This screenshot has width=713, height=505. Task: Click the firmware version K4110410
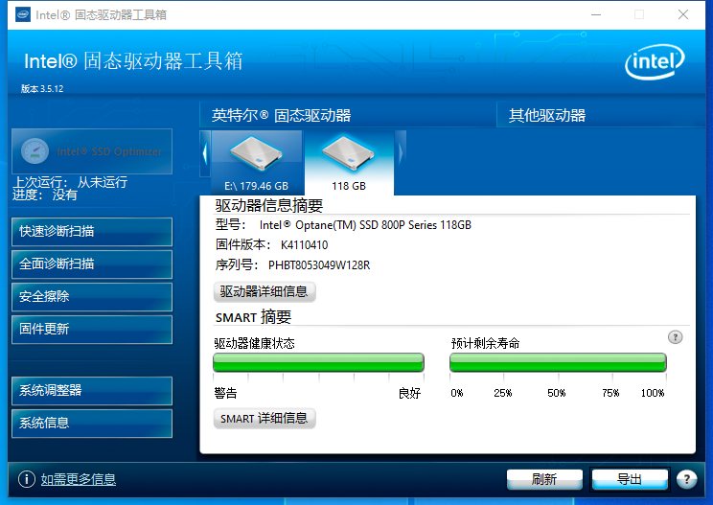[x=304, y=245]
